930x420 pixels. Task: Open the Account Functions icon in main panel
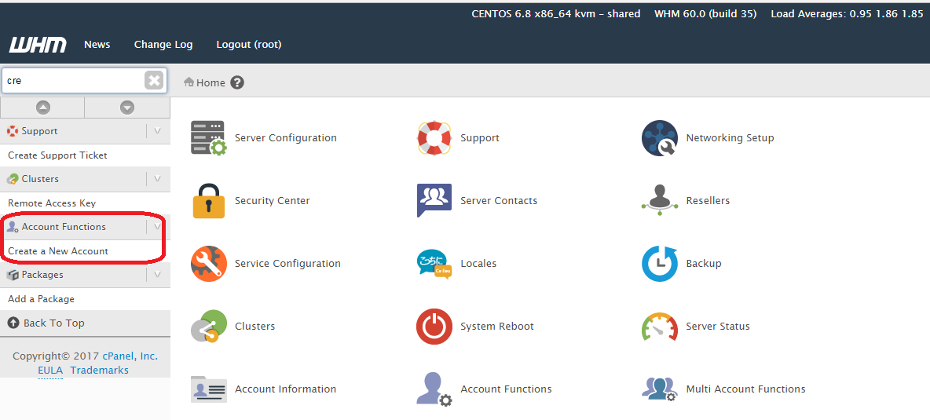(x=434, y=389)
